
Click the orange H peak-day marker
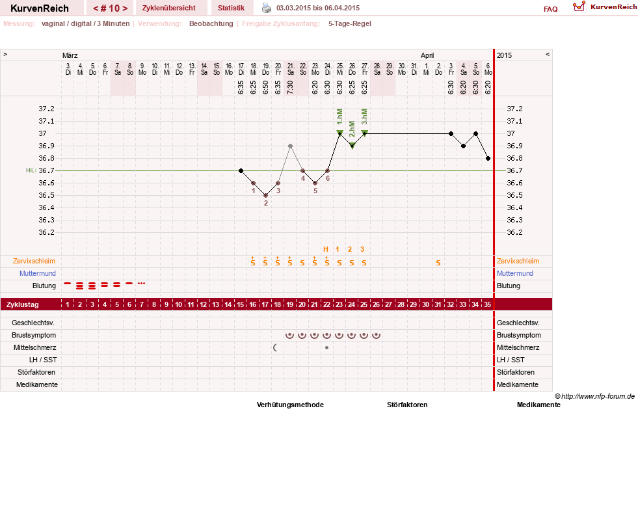click(326, 249)
